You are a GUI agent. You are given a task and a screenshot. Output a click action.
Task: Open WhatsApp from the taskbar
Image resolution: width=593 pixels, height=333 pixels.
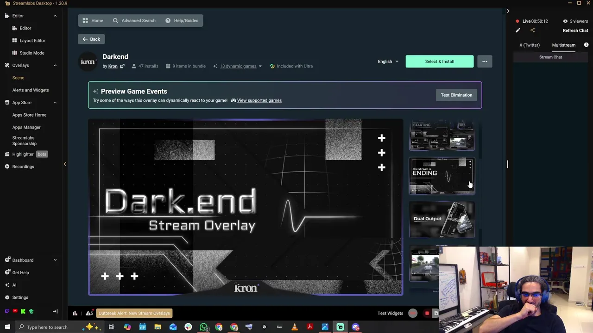203,327
